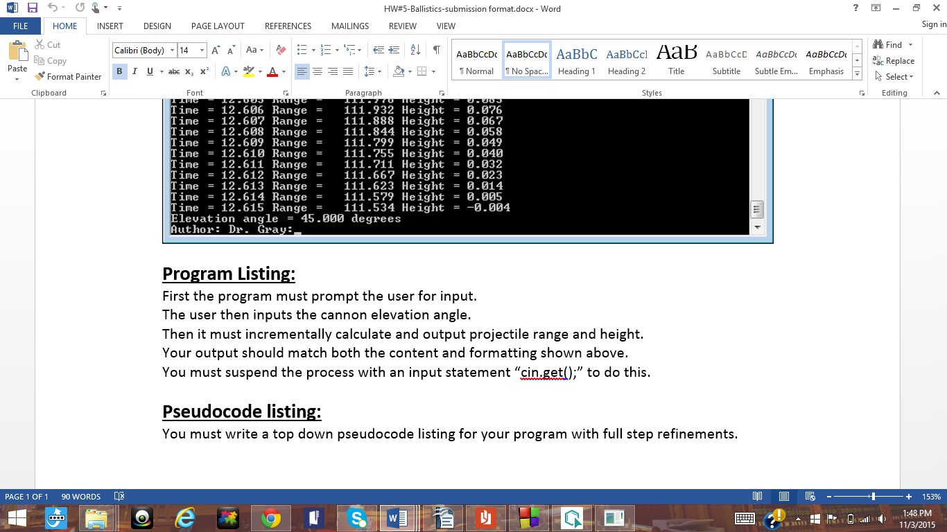
Task: Apply subscript formatting
Action: 190,71
